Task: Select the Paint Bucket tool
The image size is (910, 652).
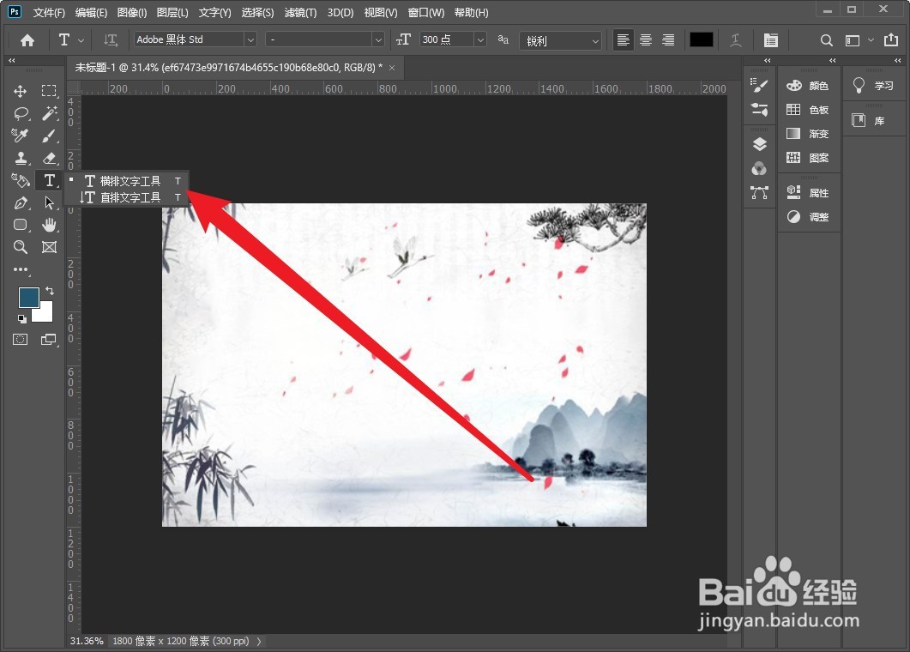Action: click(x=21, y=180)
